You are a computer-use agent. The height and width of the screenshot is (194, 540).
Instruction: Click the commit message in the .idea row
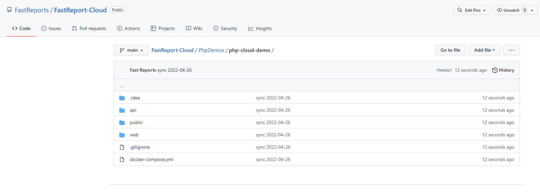(x=273, y=98)
